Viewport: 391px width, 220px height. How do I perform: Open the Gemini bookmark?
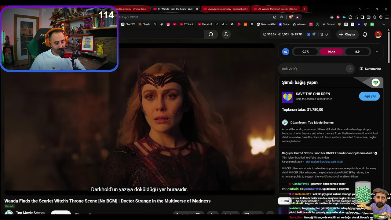(328, 24)
